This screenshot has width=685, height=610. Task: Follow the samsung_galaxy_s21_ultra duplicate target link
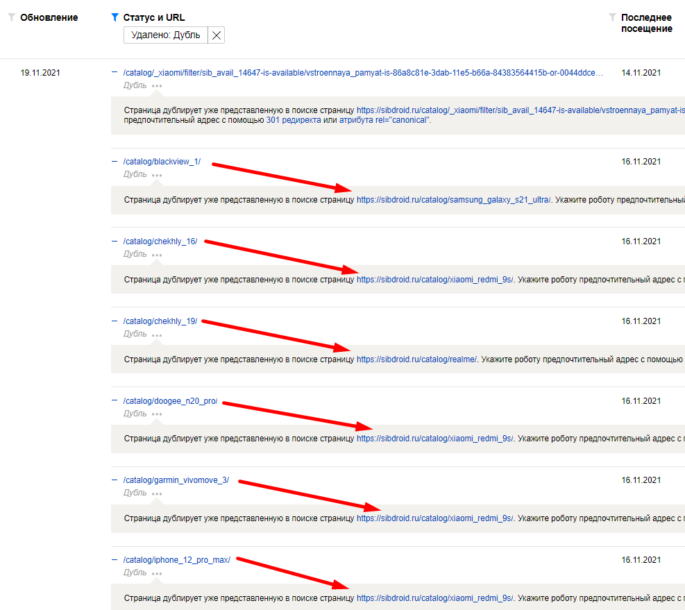pyautogui.click(x=454, y=200)
